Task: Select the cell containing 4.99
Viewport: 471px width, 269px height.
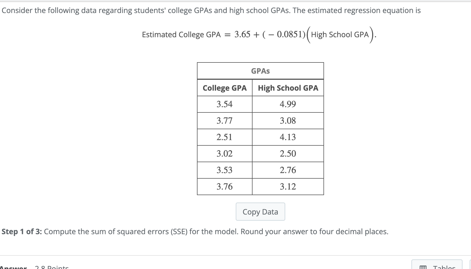Action: point(288,104)
